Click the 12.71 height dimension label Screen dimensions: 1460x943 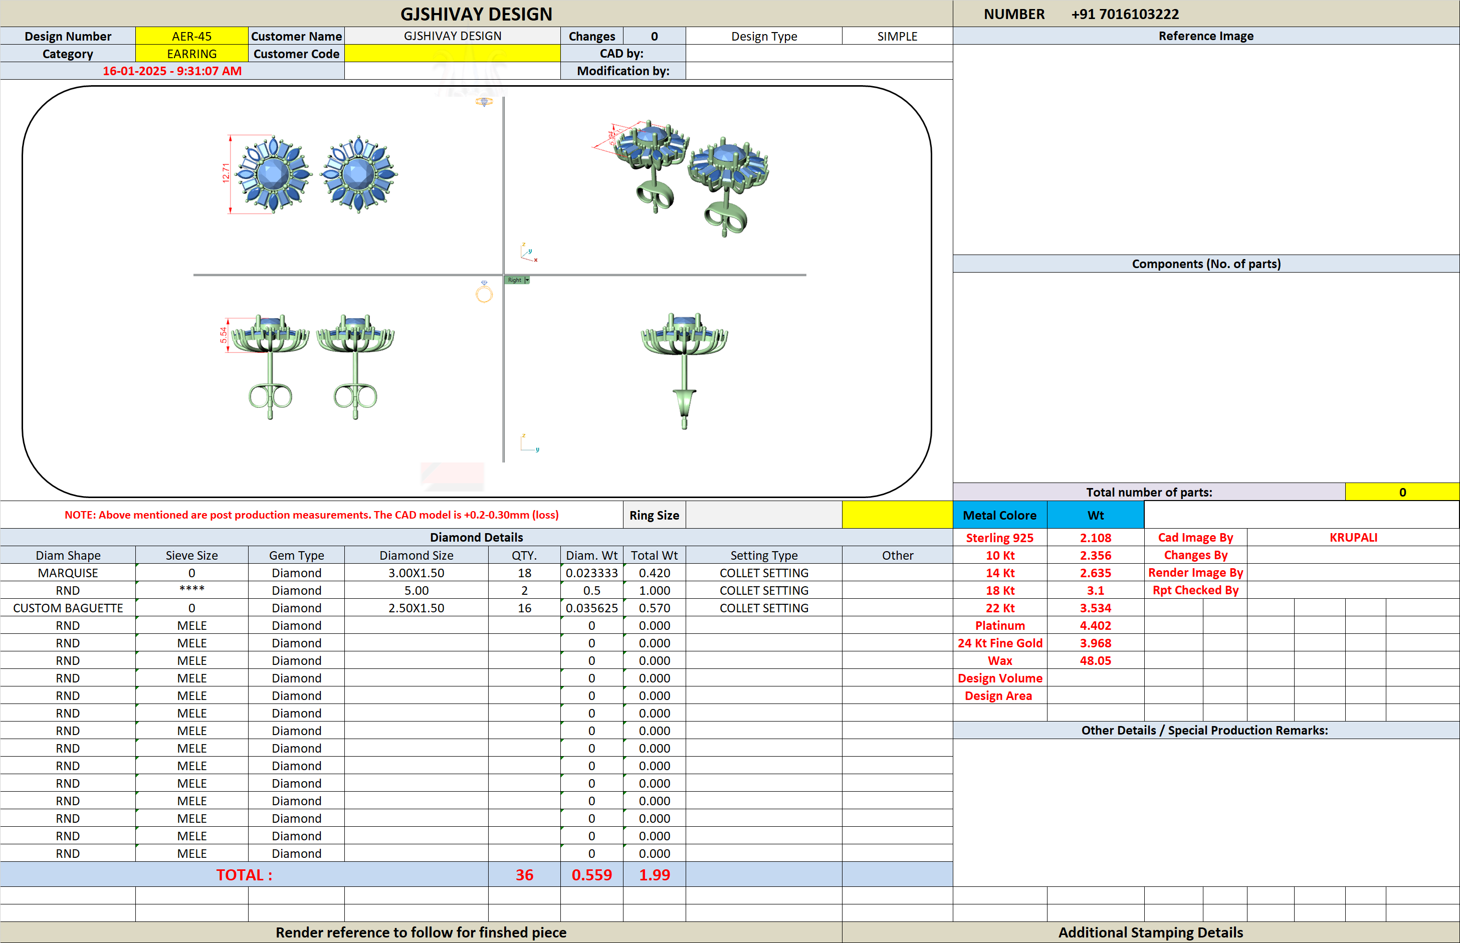(226, 173)
